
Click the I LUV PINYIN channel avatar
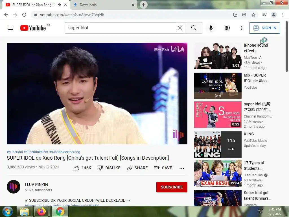coord(14,187)
